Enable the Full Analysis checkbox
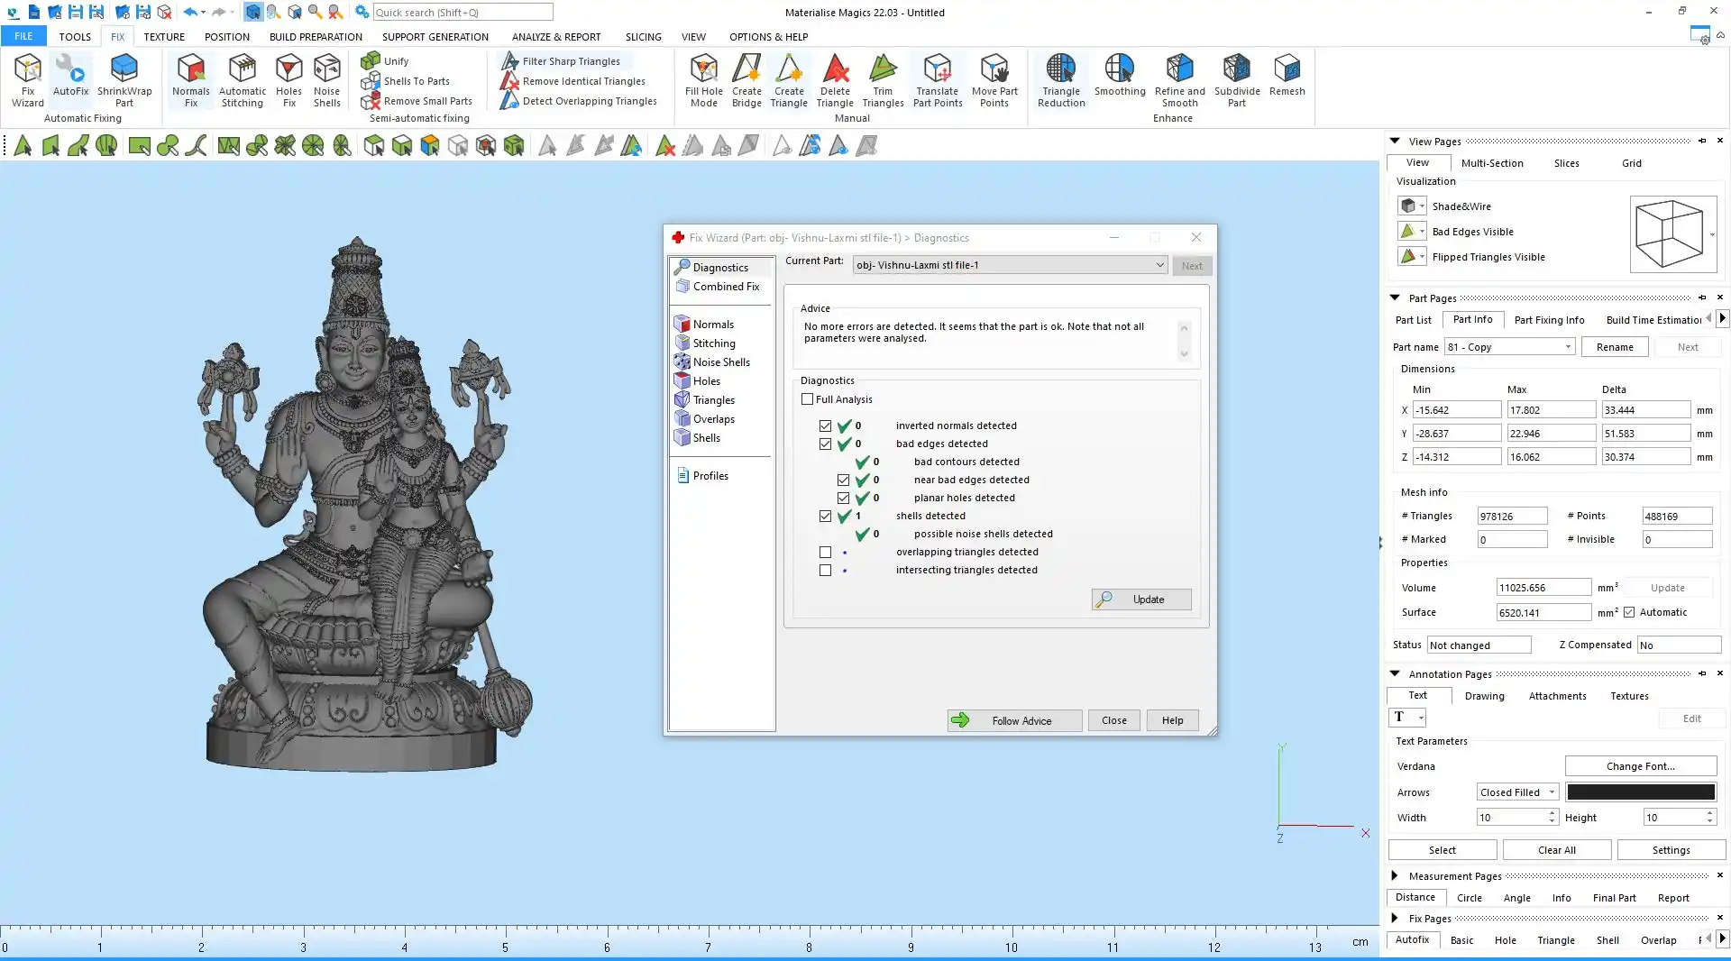The width and height of the screenshot is (1731, 961). [808, 399]
